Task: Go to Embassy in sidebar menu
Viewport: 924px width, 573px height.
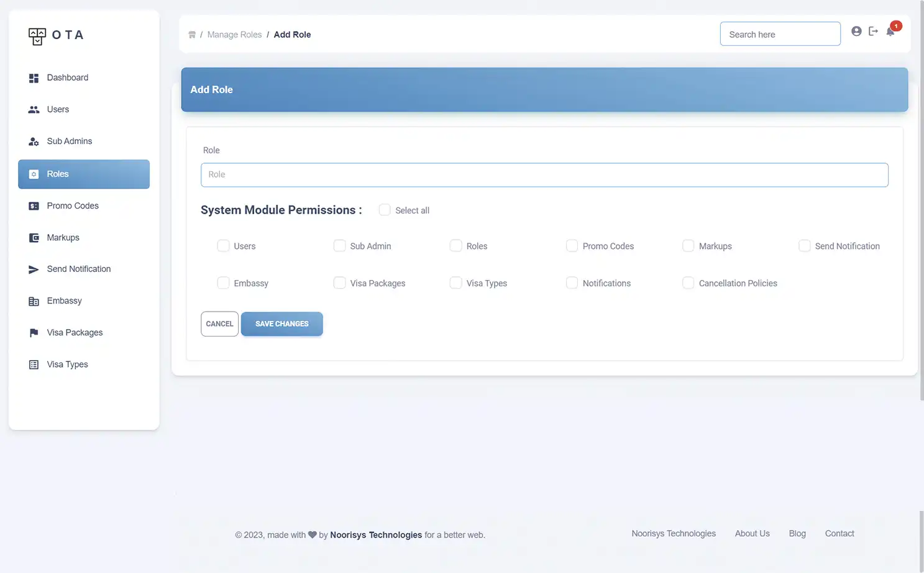Action: pos(64,301)
